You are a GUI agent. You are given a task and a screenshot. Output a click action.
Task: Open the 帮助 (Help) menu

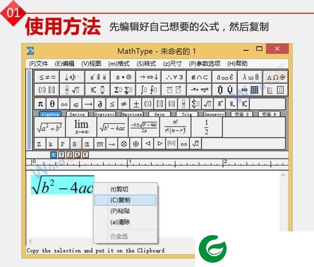[237, 64]
